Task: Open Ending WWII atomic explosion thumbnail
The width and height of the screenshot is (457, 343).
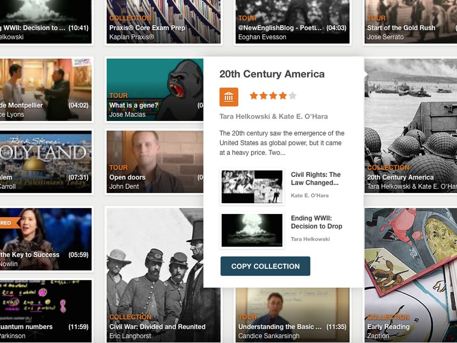Action: [x=252, y=230]
